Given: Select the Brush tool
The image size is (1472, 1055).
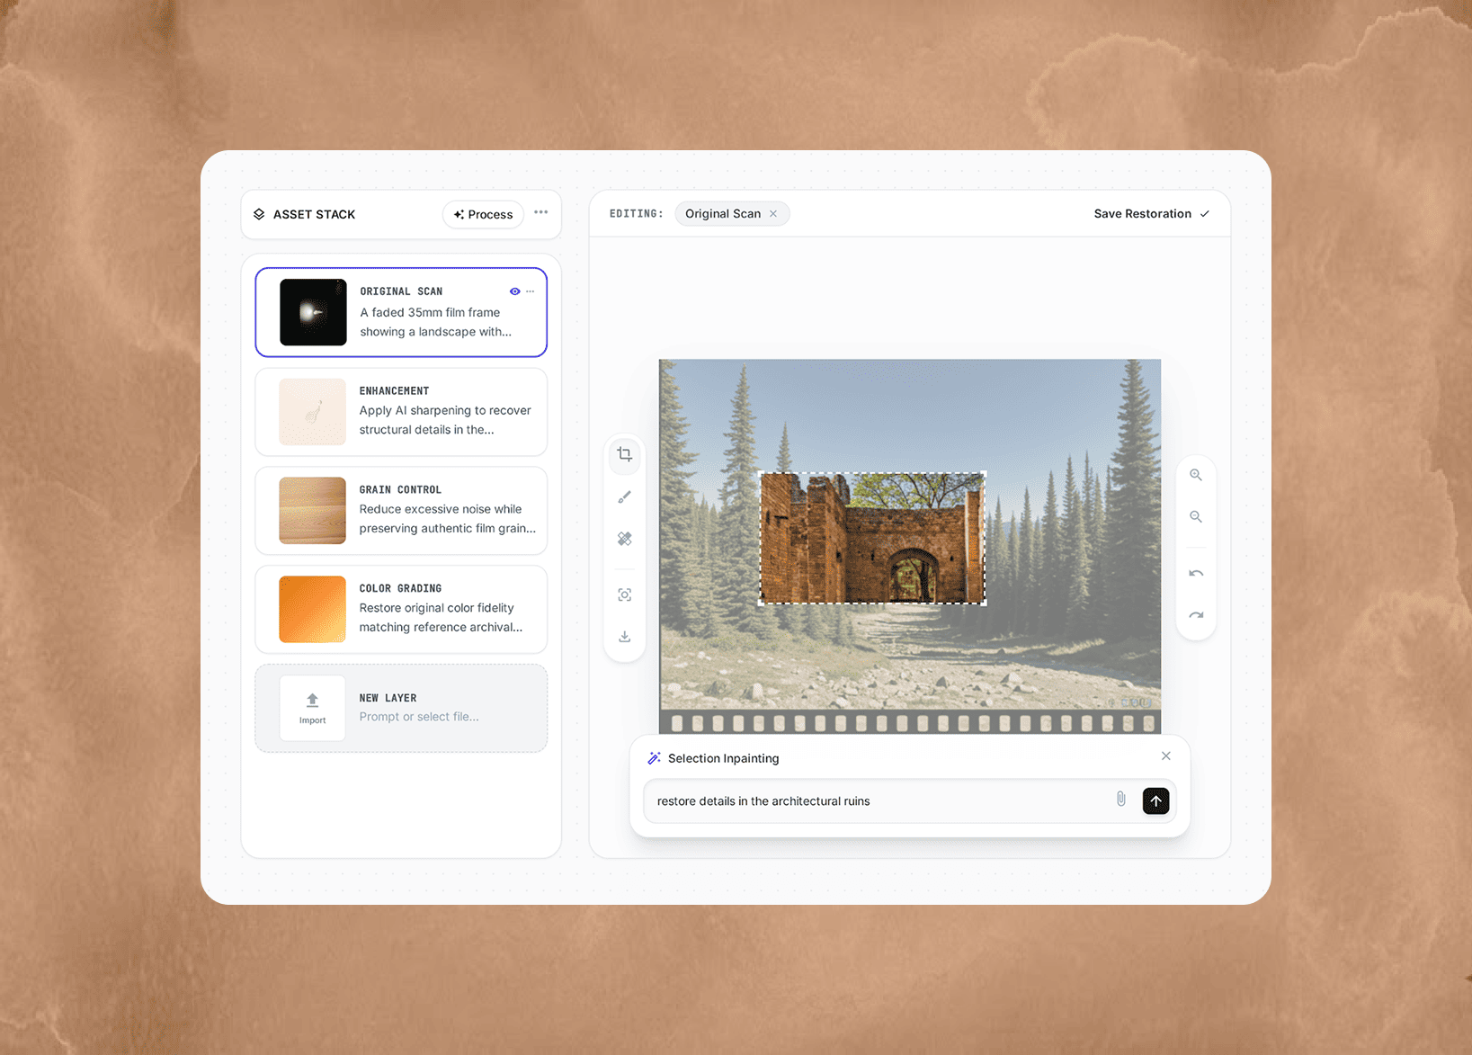Looking at the screenshot, I should [x=624, y=497].
